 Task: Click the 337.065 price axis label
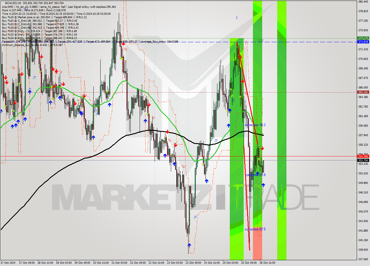[x=363, y=259]
